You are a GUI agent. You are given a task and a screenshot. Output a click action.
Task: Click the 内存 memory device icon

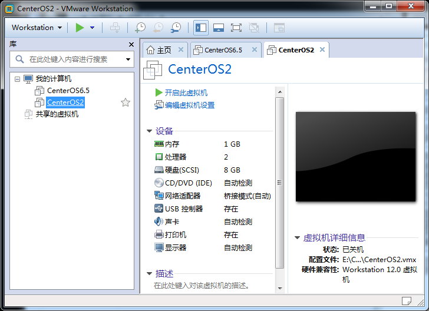[x=159, y=144]
